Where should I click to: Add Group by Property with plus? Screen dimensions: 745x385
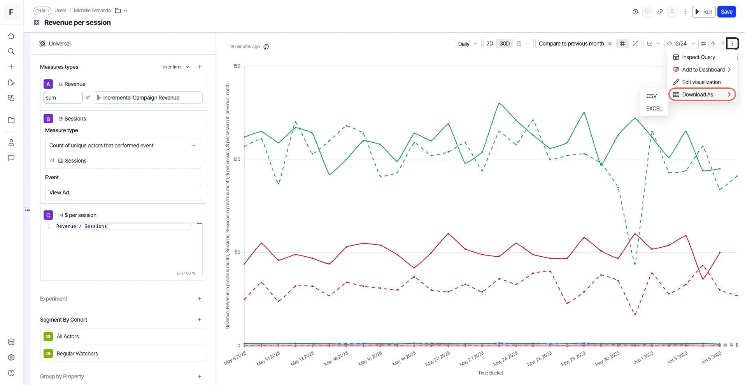coord(200,376)
